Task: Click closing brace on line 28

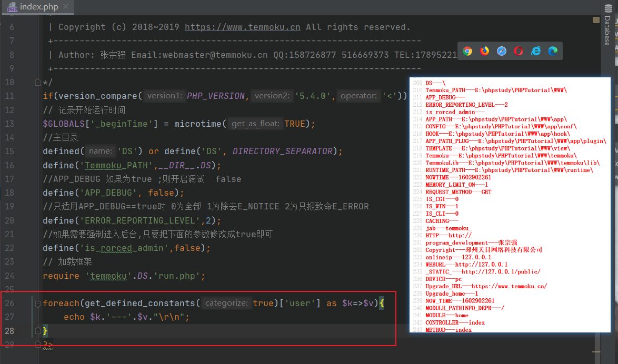Action: click(45, 331)
